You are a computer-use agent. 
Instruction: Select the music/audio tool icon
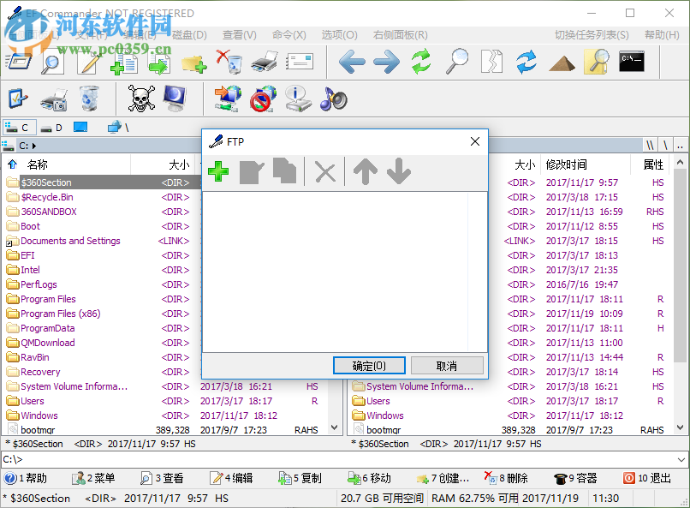[x=333, y=99]
